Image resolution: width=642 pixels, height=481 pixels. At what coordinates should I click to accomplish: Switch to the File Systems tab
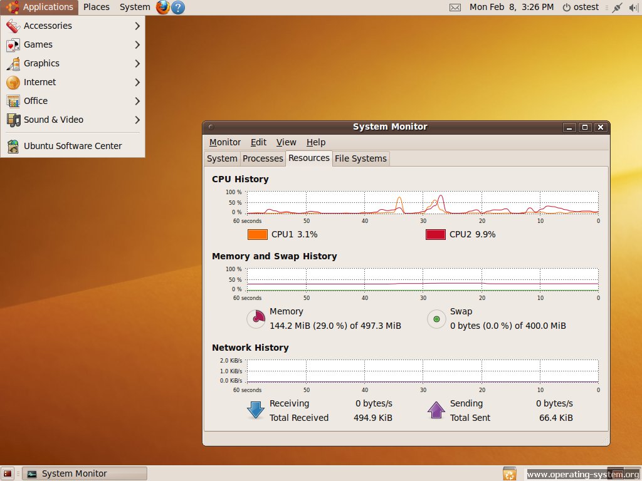pos(360,158)
